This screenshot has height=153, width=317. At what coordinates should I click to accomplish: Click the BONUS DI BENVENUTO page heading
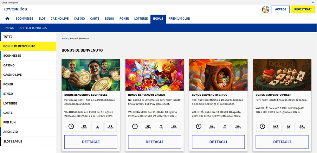tap(82, 50)
